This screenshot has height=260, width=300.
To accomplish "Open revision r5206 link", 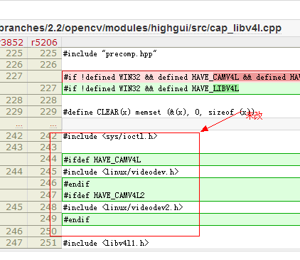I will point(44,43).
